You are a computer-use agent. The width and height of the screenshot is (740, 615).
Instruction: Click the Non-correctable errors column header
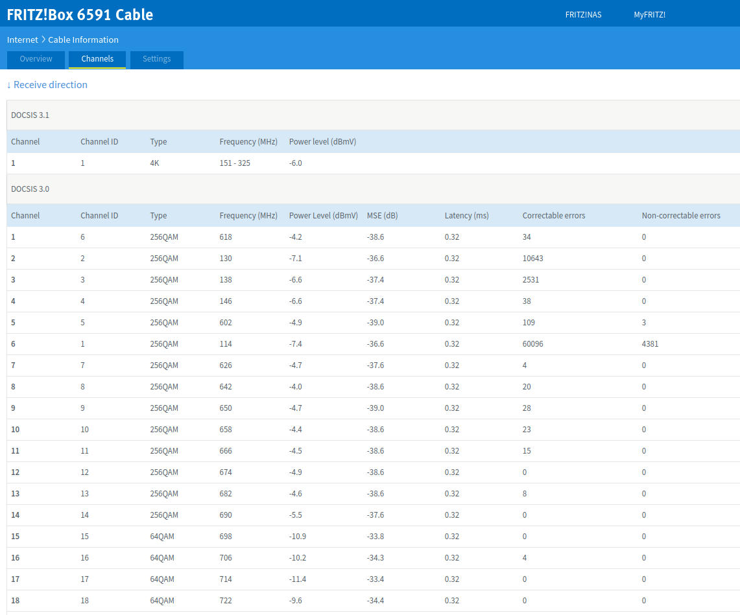click(x=681, y=216)
